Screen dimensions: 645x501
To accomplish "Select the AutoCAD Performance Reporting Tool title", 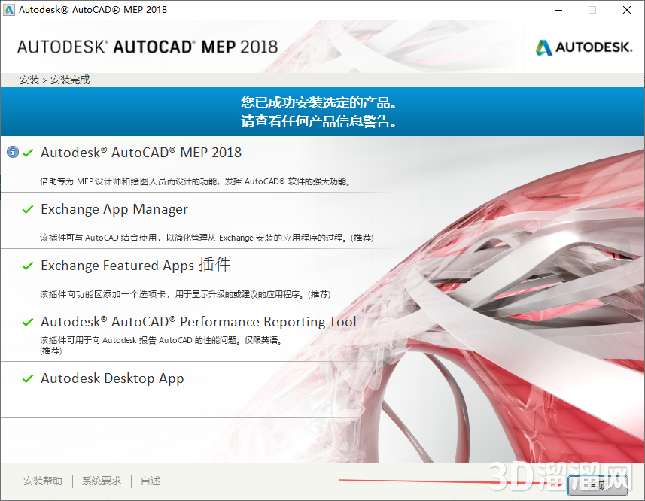I will [x=199, y=322].
